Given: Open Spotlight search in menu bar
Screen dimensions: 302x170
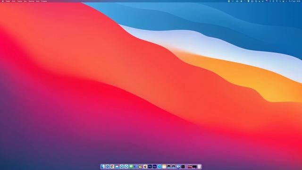Looking at the screenshot, I should [x=280, y=1].
